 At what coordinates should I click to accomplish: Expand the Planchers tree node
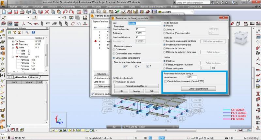[x=13, y=44]
